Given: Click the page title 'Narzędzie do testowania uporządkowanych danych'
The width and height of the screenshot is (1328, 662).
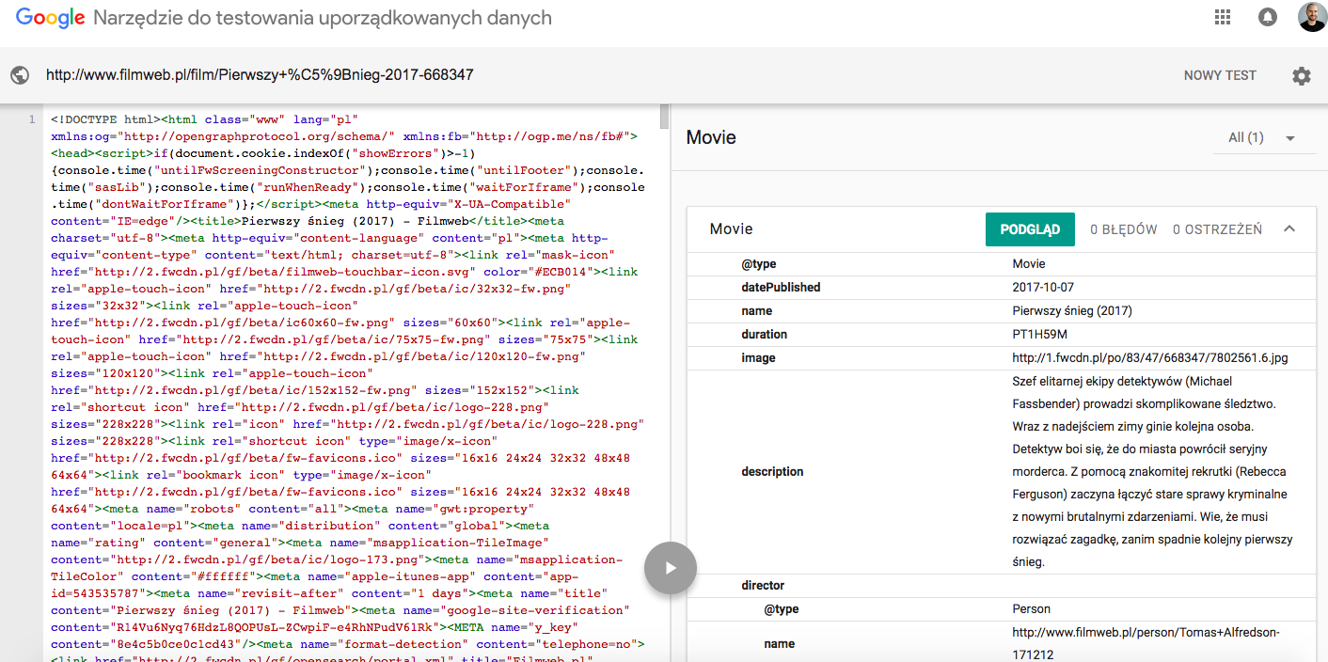Looking at the screenshot, I should (x=323, y=18).
